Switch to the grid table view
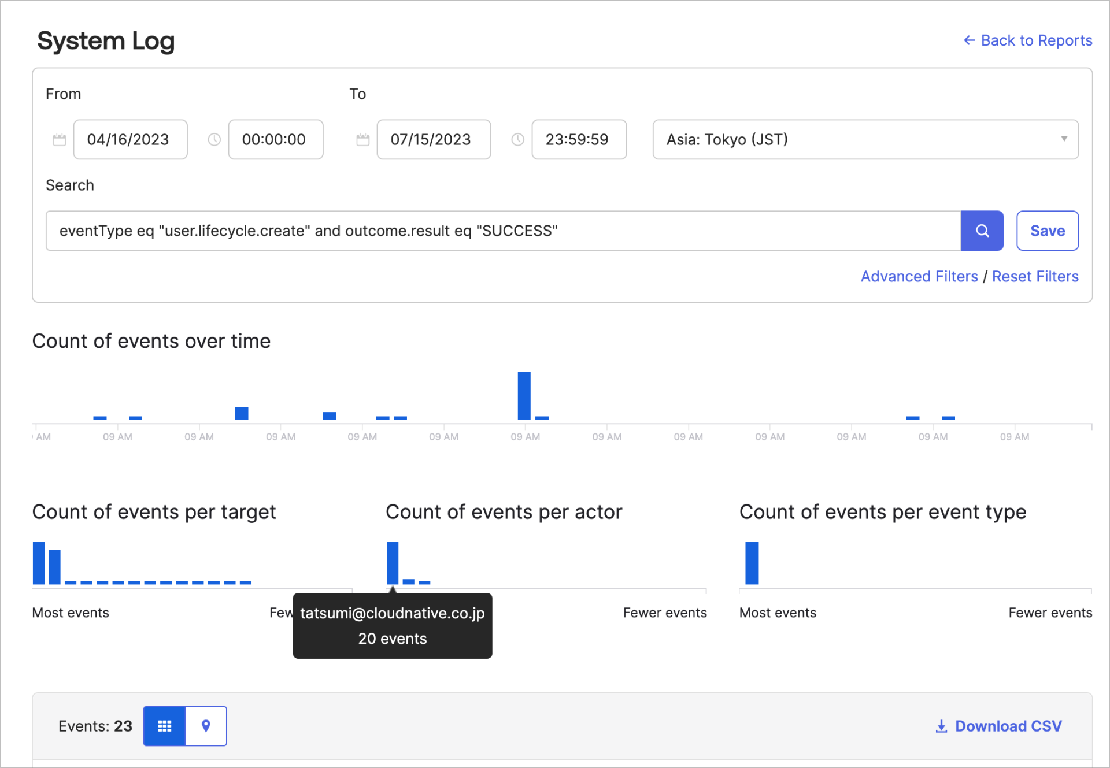 164,726
